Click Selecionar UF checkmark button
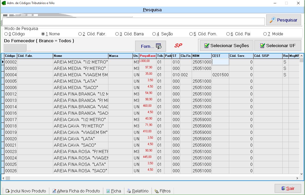 pyautogui.click(x=278, y=46)
